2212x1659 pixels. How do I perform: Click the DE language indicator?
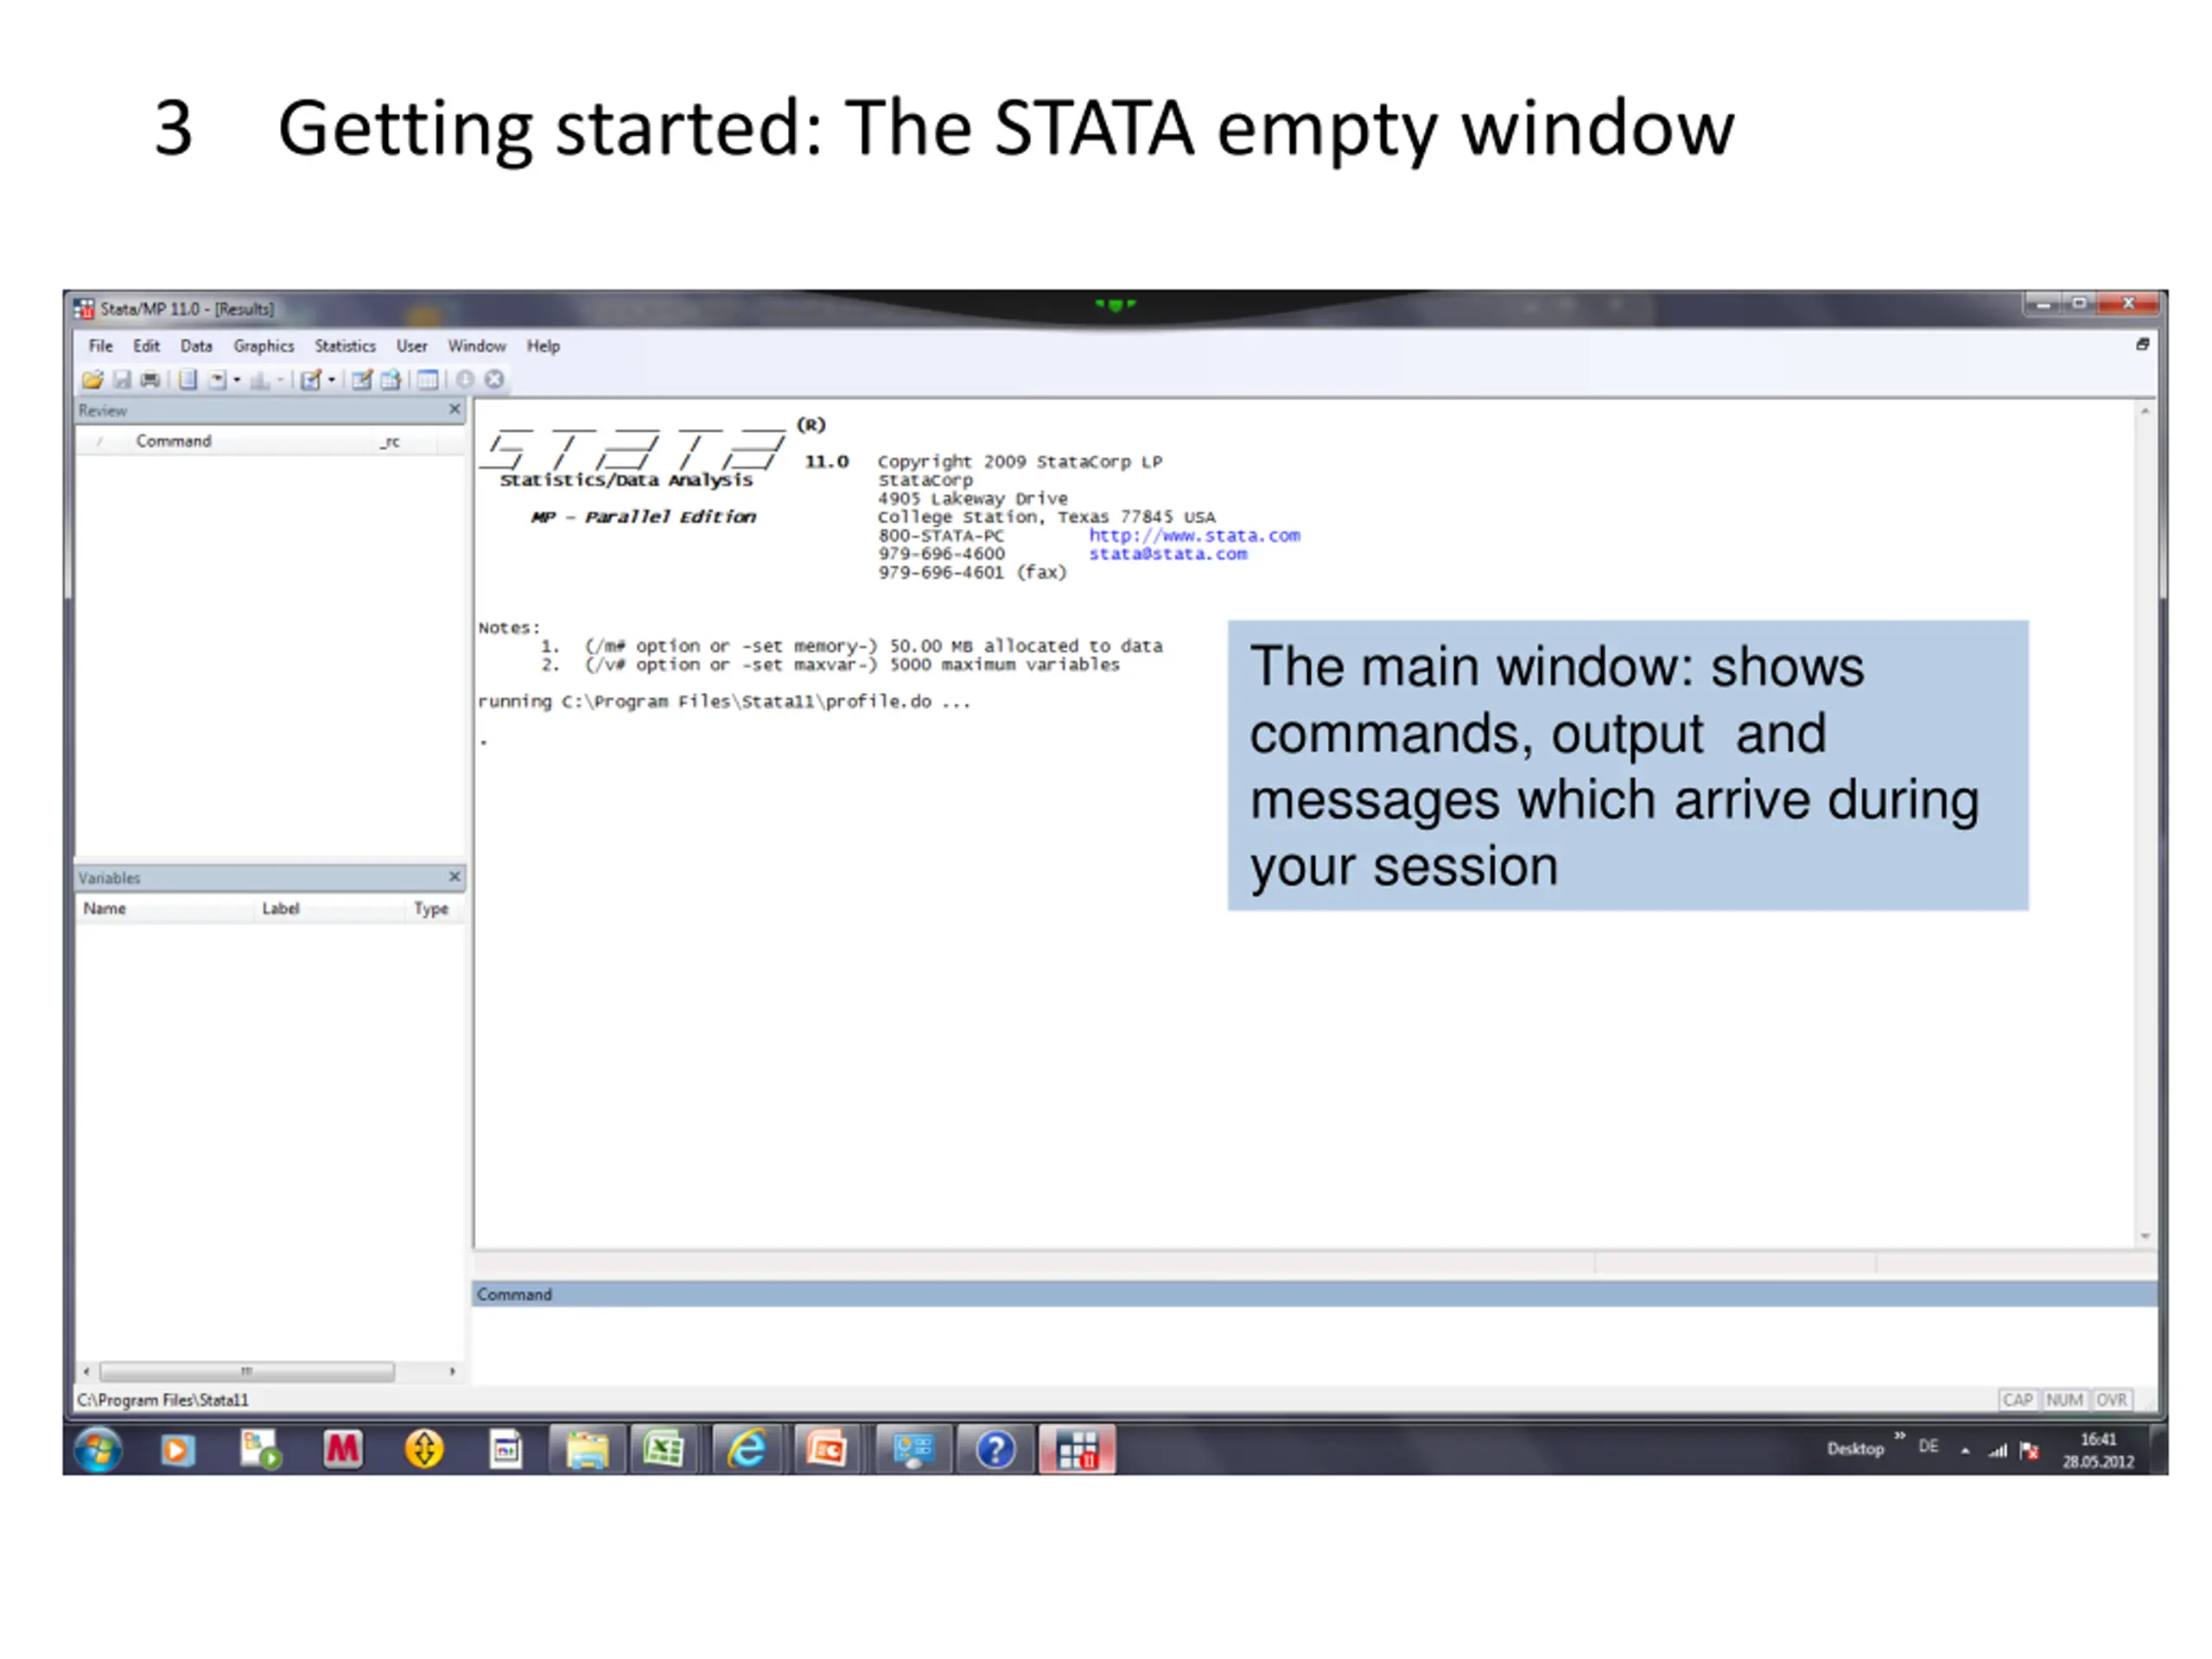pos(1929,1447)
